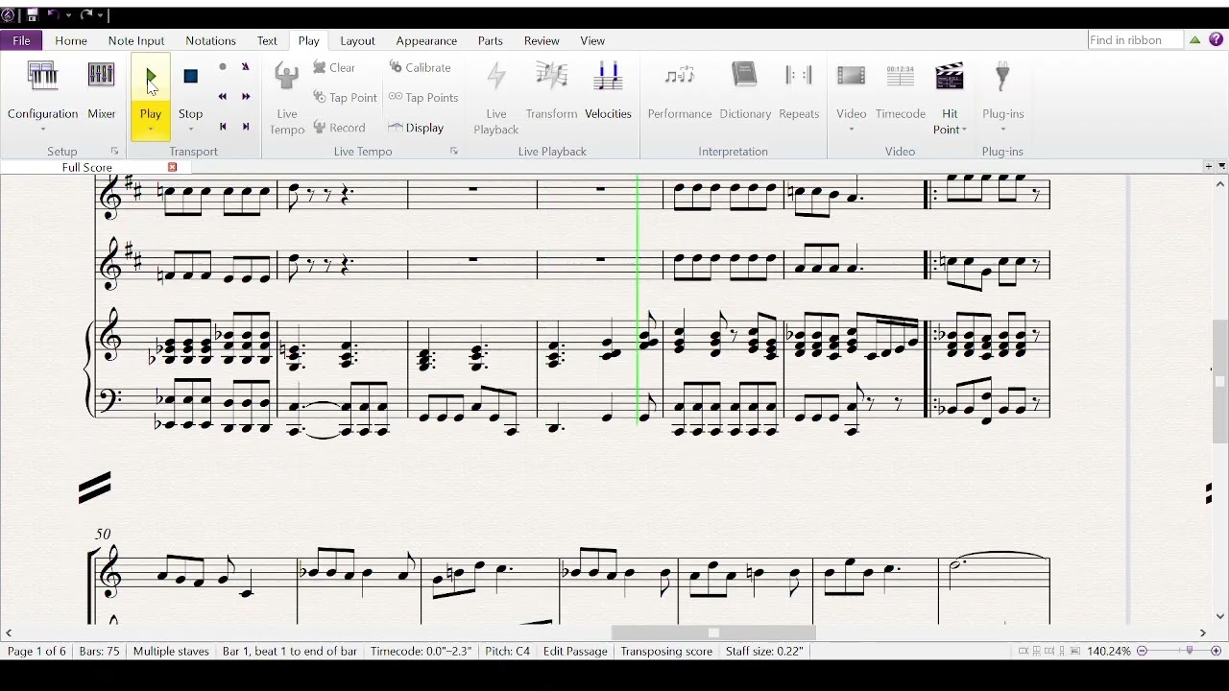Zoom in with the plus button
This screenshot has height=691, width=1229.
click(1217, 651)
